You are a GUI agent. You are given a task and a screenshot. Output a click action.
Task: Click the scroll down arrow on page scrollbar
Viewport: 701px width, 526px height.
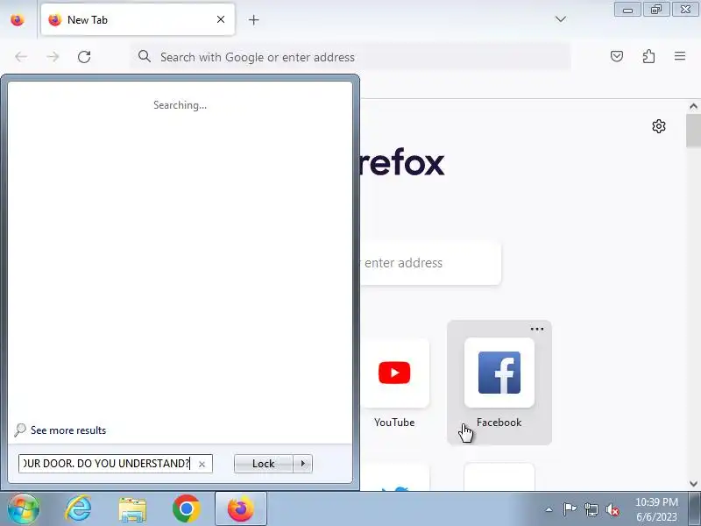pos(693,484)
